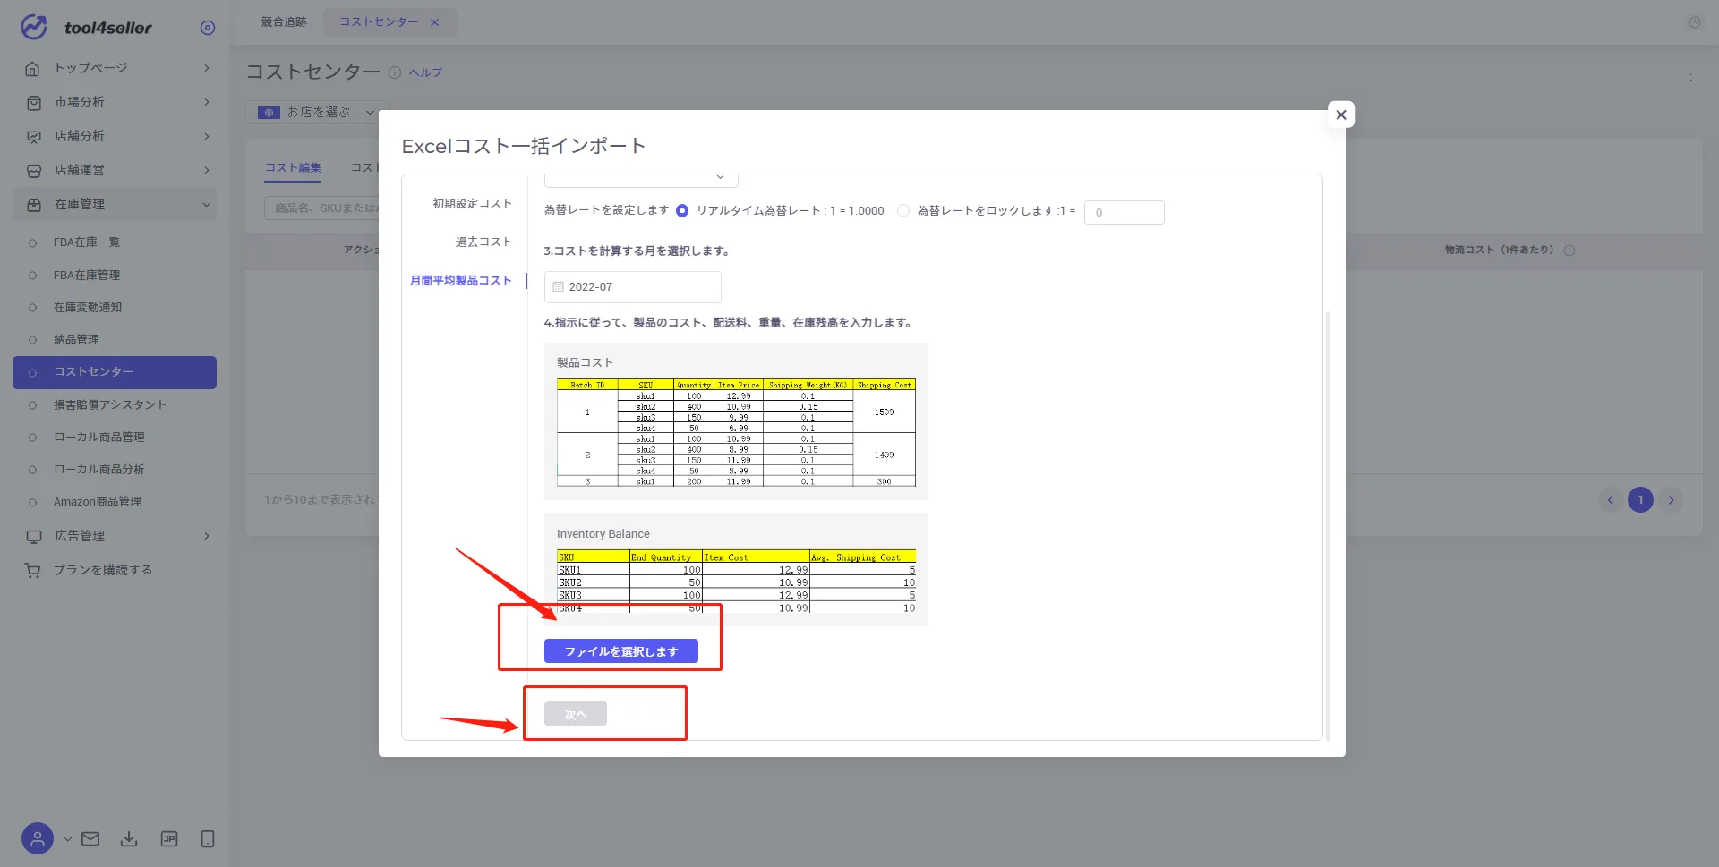Click page number 1 button

[x=1640, y=500]
